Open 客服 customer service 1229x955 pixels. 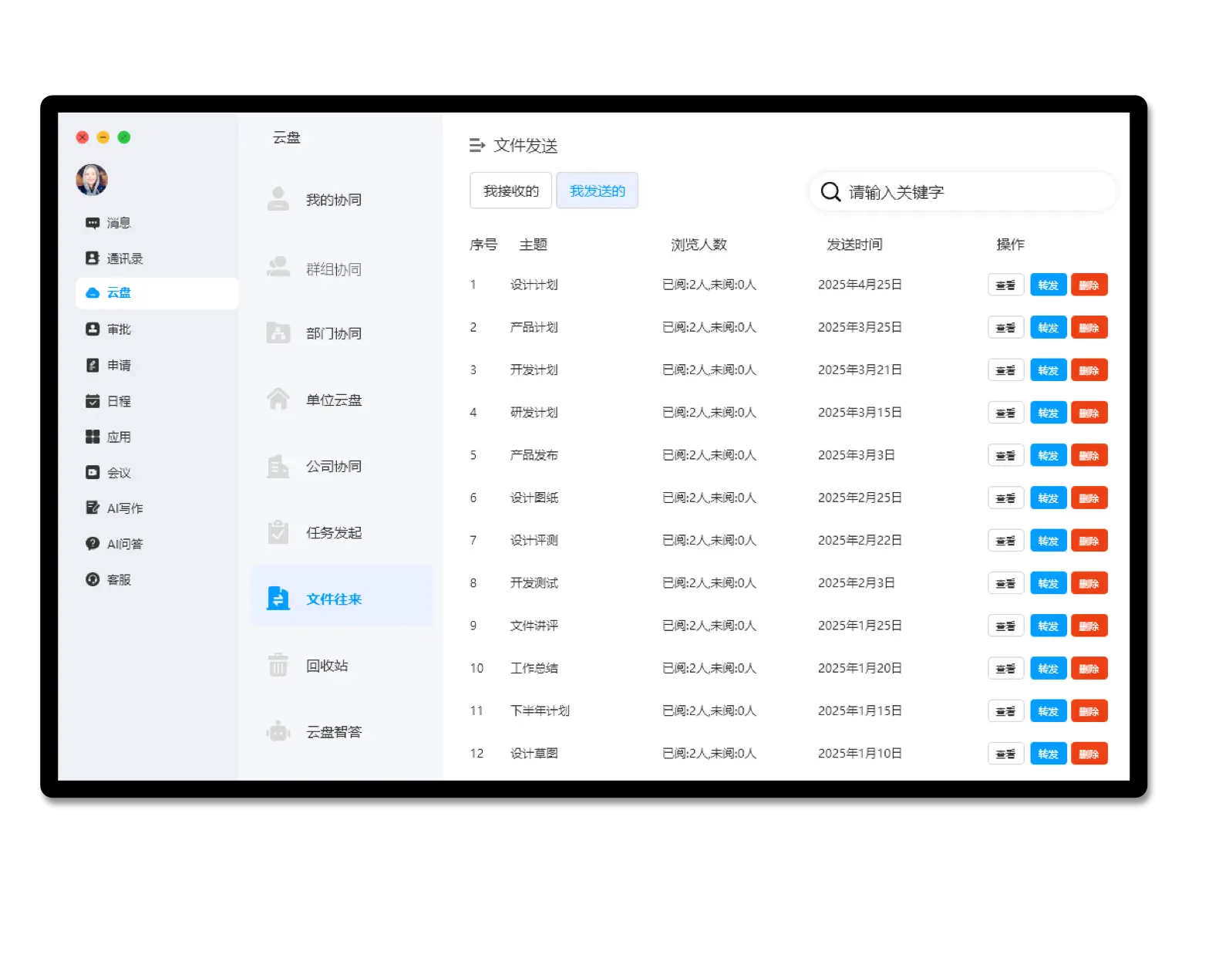(x=108, y=580)
